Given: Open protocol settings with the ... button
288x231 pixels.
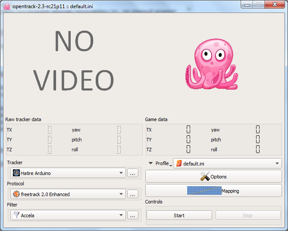Looking at the screenshot, I should (x=133, y=194).
